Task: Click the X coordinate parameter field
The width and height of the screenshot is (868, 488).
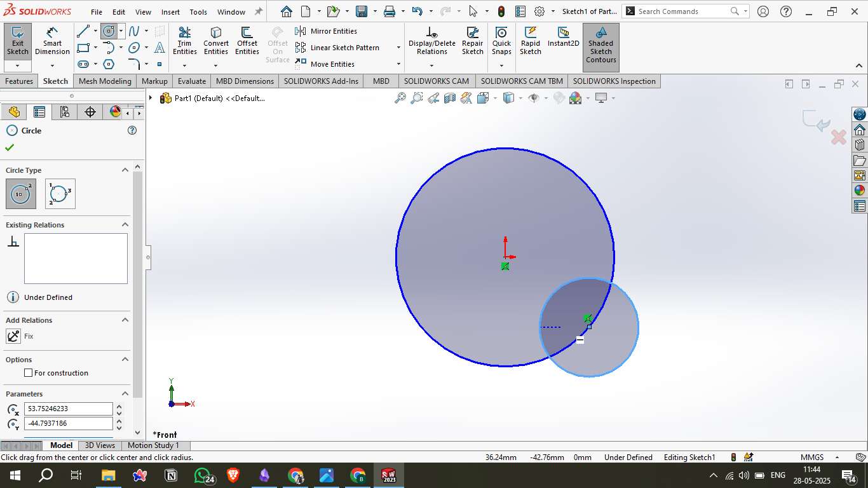Action: pos(69,409)
